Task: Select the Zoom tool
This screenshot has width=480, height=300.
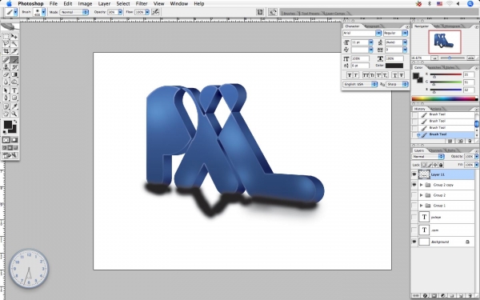Action: [14, 114]
